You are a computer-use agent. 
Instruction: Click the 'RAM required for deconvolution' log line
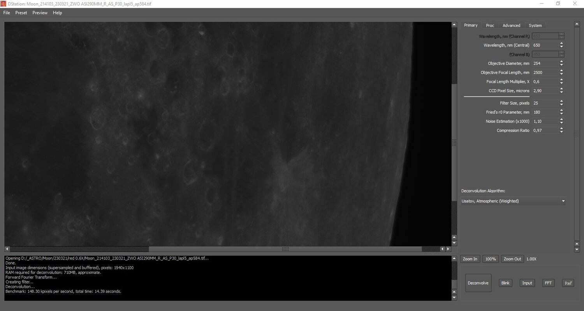click(53, 273)
